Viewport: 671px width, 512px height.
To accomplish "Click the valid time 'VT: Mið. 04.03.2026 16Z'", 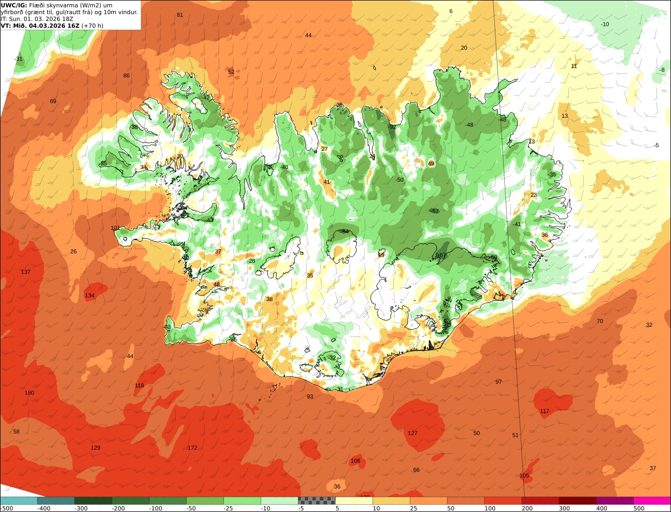I will [40, 25].
